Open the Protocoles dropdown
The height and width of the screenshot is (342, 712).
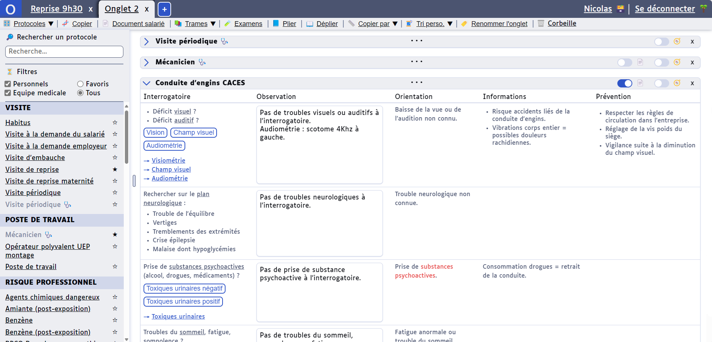(x=29, y=23)
